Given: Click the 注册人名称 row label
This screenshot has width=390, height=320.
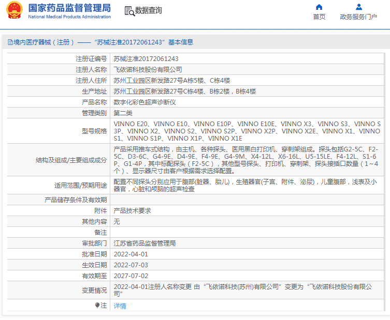Looking at the screenshot, I should click(91, 70).
